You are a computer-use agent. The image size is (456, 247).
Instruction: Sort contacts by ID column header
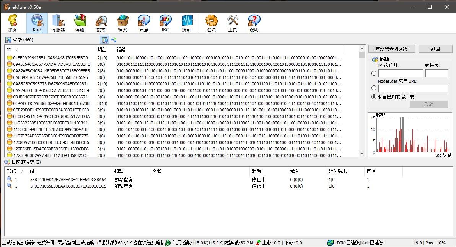pyautogui.click(x=50, y=50)
